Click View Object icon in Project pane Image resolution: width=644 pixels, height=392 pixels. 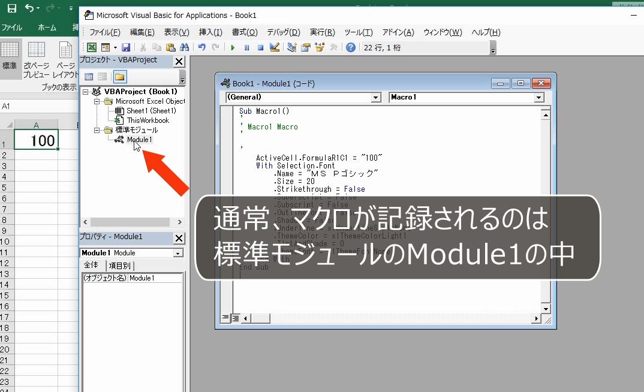pos(103,77)
